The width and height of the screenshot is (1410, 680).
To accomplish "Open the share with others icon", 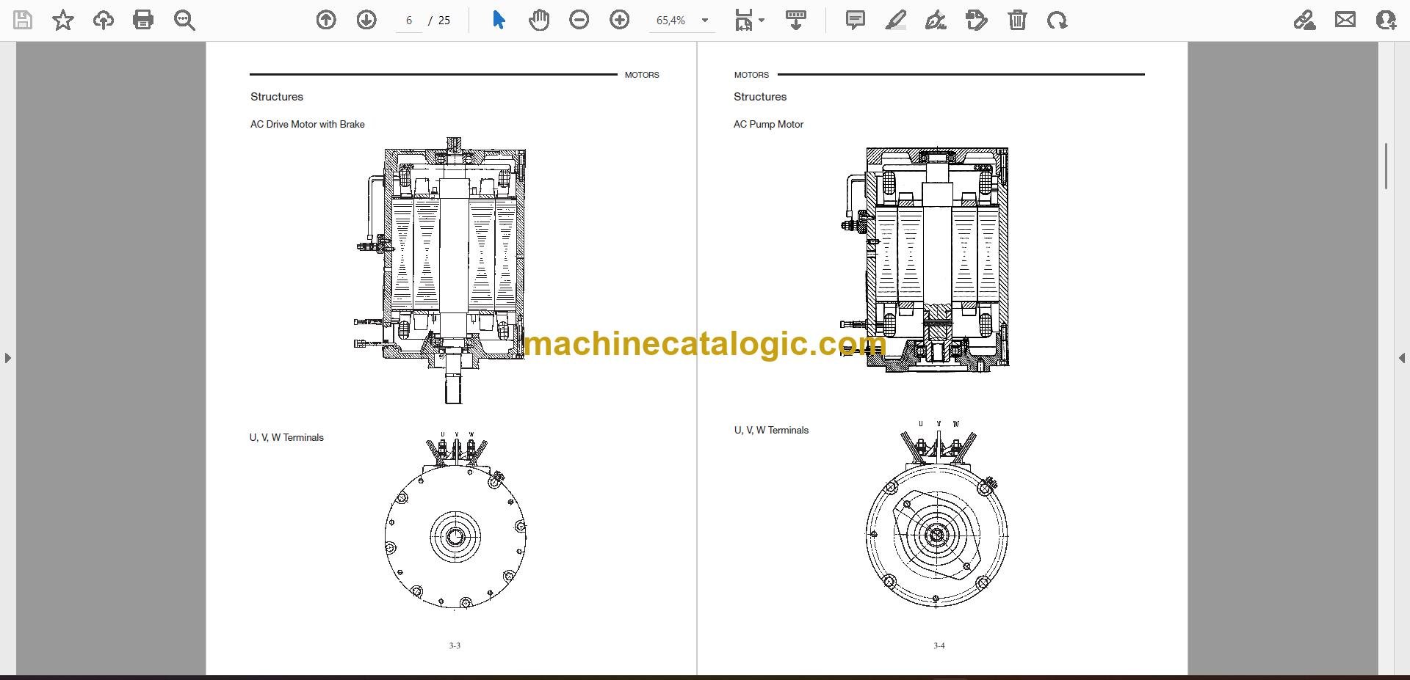I will click(x=1386, y=20).
